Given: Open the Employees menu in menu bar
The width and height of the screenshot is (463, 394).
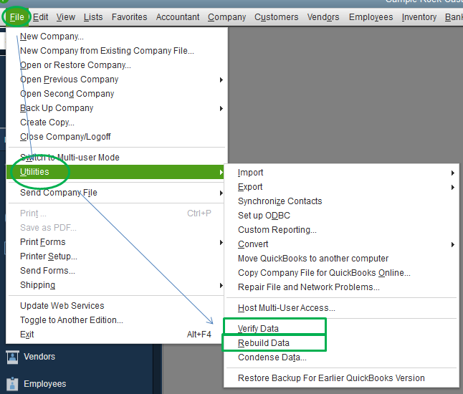Looking at the screenshot, I should pyautogui.click(x=371, y=17).
